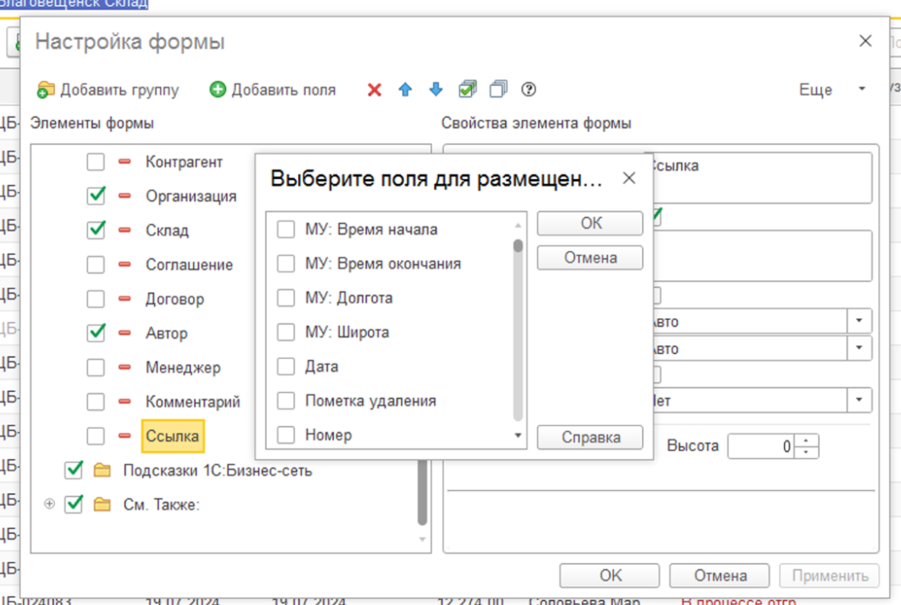Click the blue up arrow to move element up
This screenshot has width=901, height=605.
point(405,89)
